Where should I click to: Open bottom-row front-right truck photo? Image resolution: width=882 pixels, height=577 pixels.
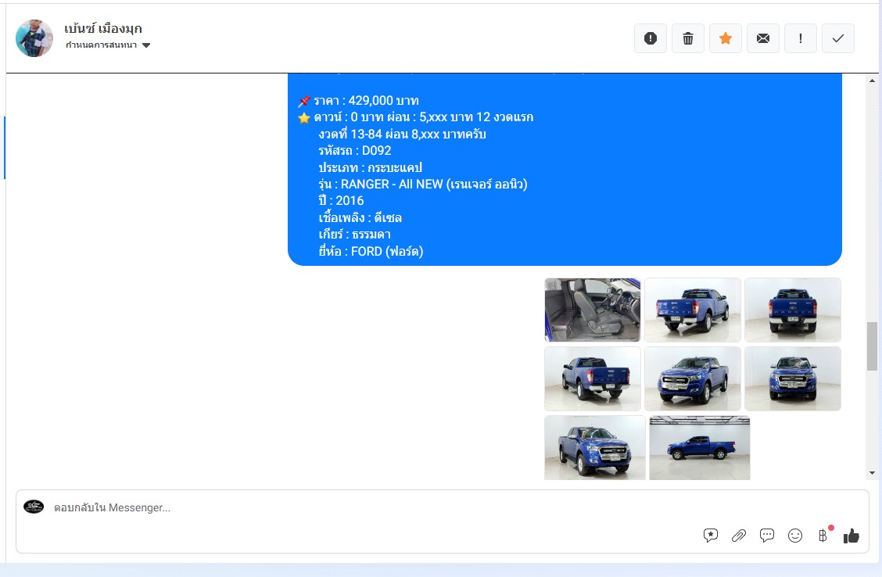click(x=594, y=448)
